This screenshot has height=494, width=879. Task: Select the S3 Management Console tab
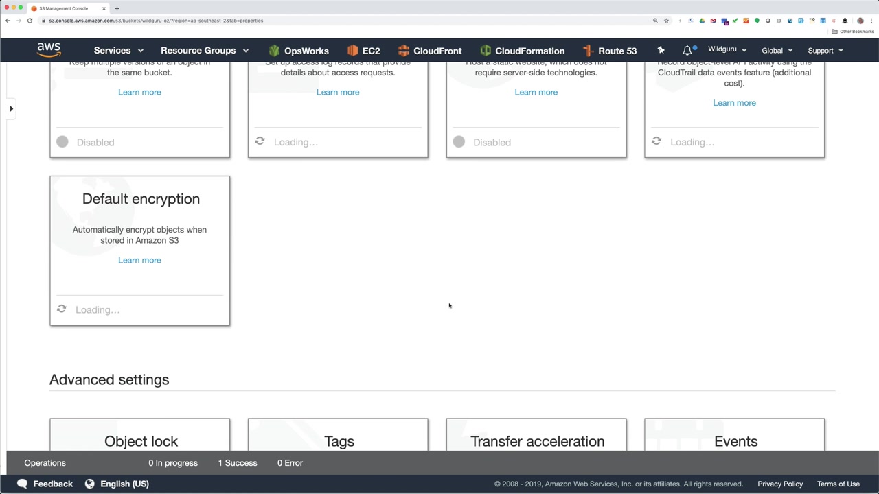(x=67, y=8)
